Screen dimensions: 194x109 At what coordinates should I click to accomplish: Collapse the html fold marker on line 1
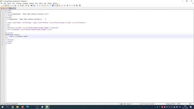point(6,11)
